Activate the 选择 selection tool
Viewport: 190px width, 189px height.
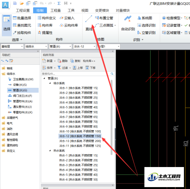coord(7,25)
